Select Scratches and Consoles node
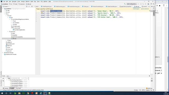This screenshot has height=95, width=169. tap(10, 55)
